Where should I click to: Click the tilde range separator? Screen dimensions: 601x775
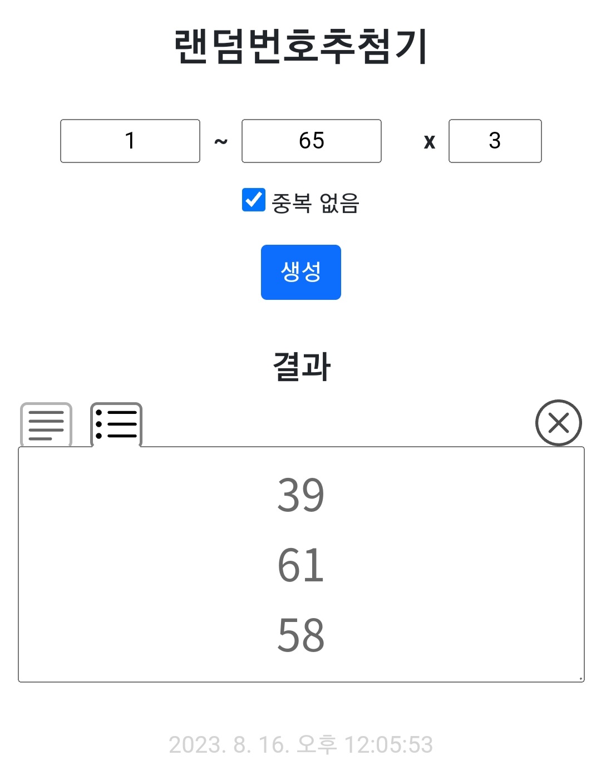[x=221, y=141]
